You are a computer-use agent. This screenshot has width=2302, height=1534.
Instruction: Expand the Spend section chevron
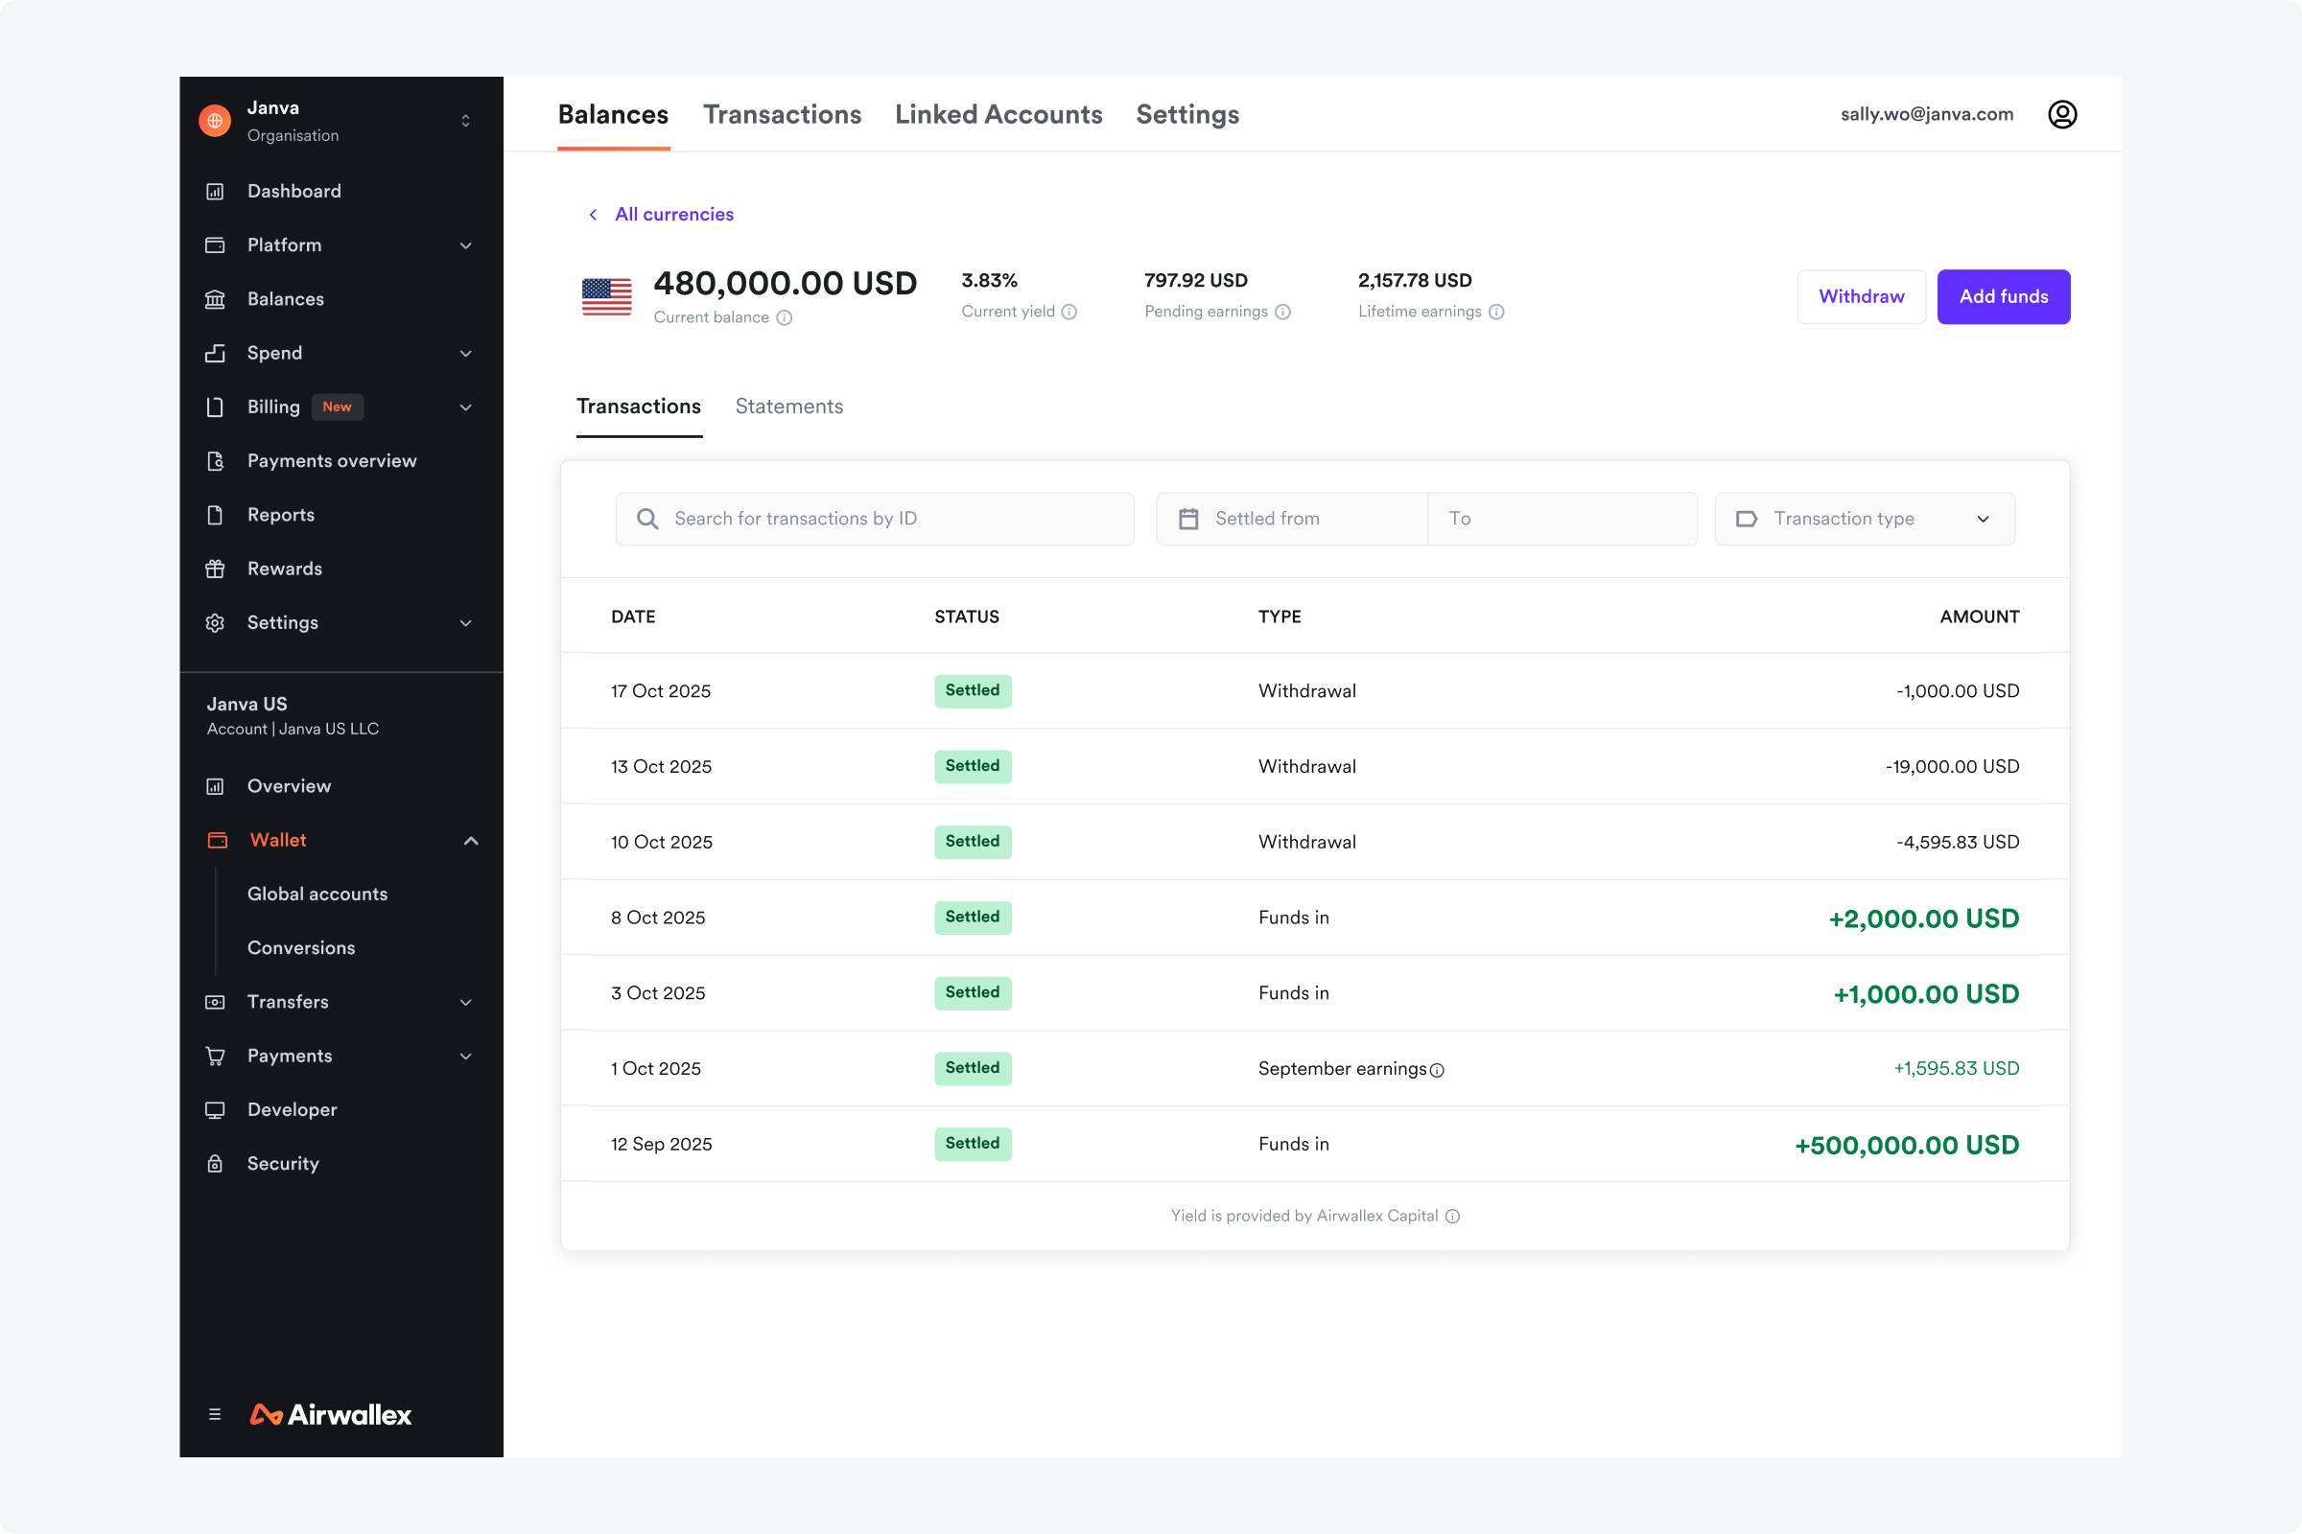tap(466, 353)
